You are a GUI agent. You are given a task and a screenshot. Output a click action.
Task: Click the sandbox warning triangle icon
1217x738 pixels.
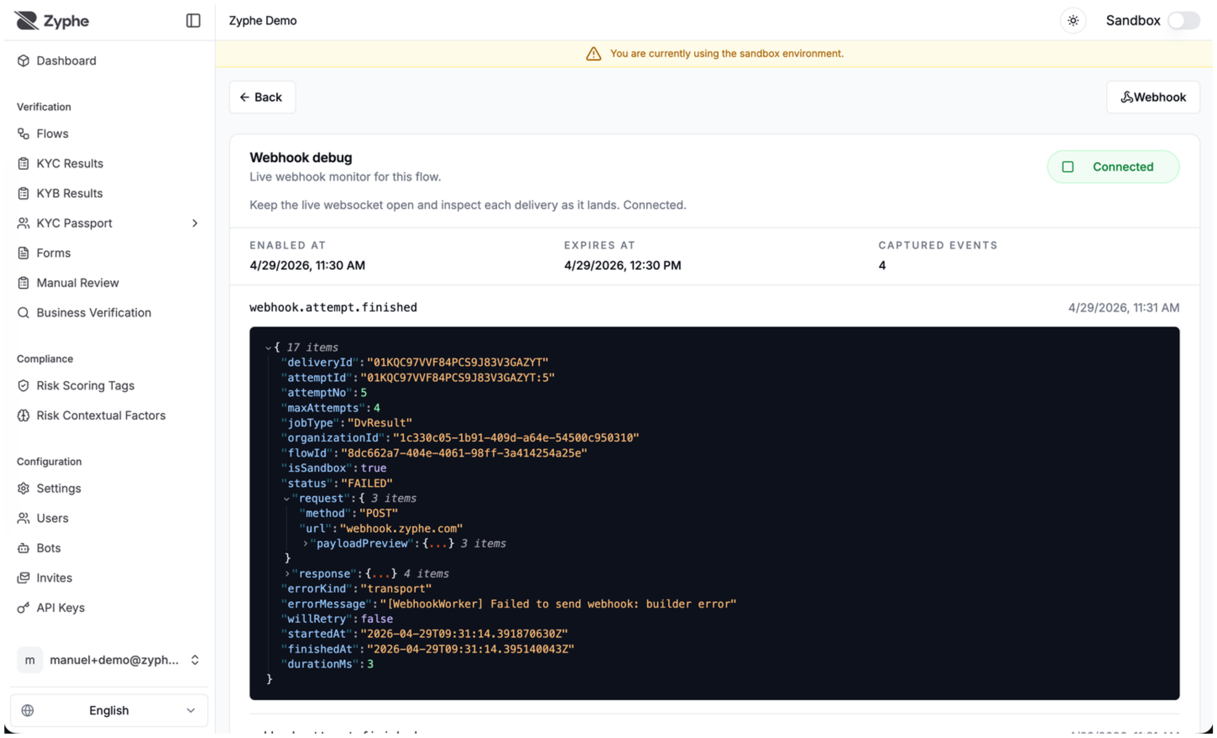(593, 54)
